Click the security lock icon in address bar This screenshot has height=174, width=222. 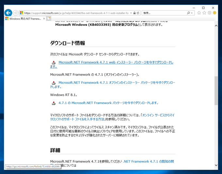pyautogui.click(x=135, y=13)
